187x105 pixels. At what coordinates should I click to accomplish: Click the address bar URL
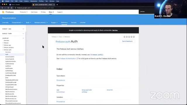(35, 8)
